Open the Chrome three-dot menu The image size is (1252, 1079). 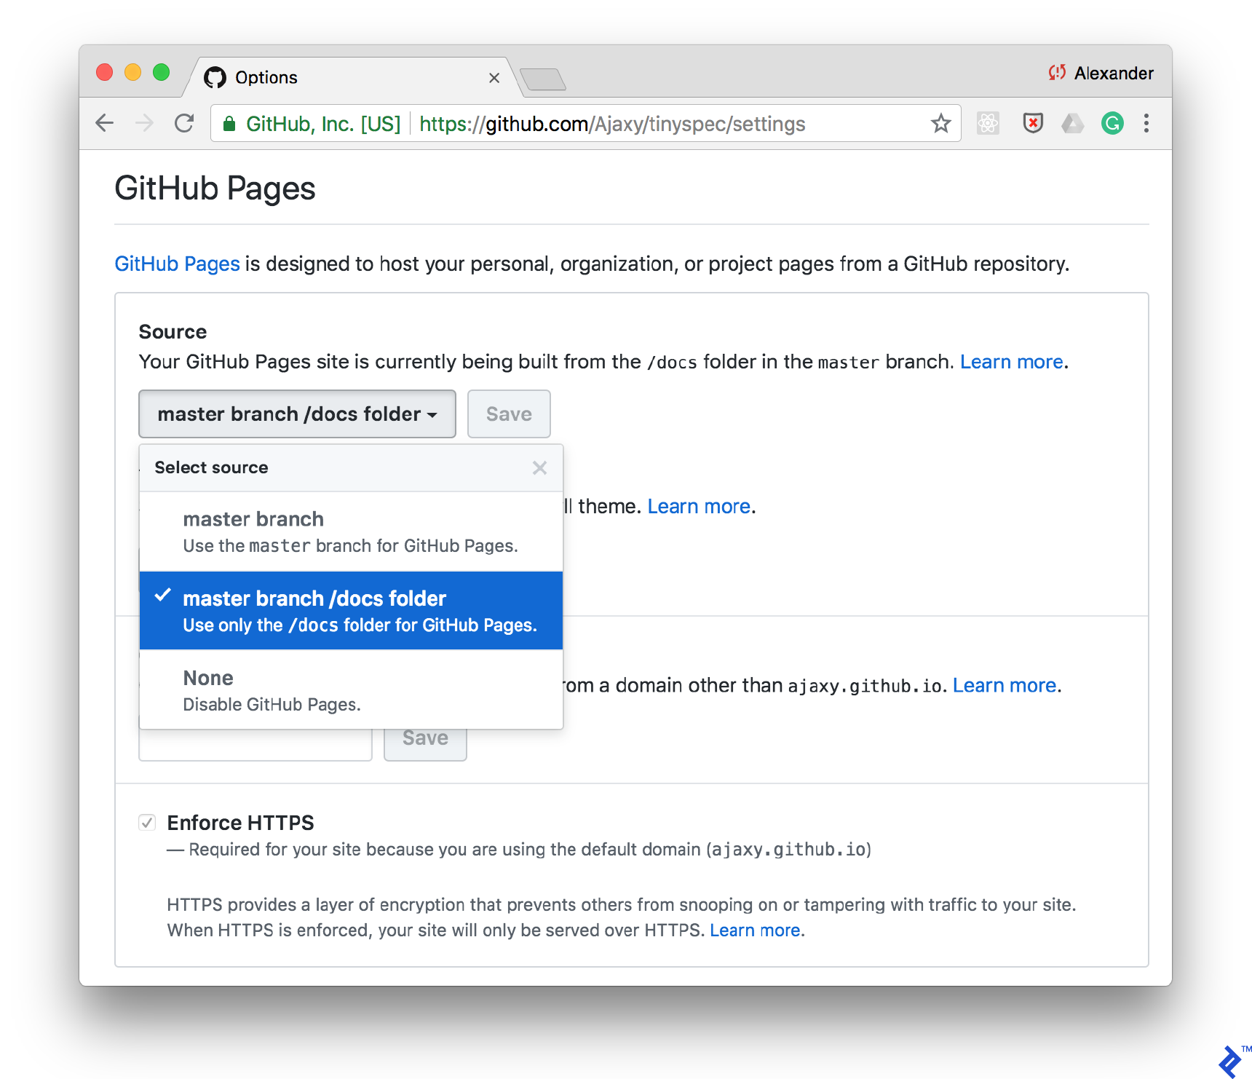[1146, 123]
